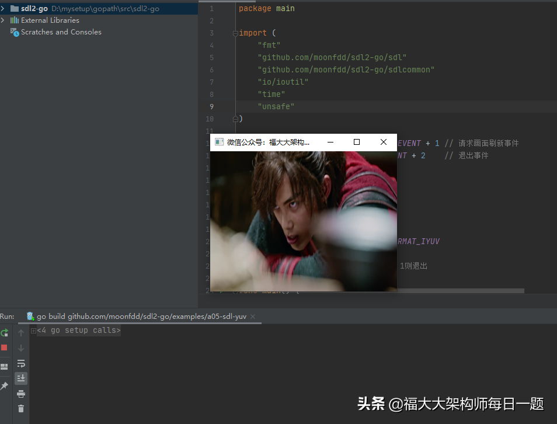Restore layout of the Run tool window
Screen dimensions: 557x424
(4, 366)
